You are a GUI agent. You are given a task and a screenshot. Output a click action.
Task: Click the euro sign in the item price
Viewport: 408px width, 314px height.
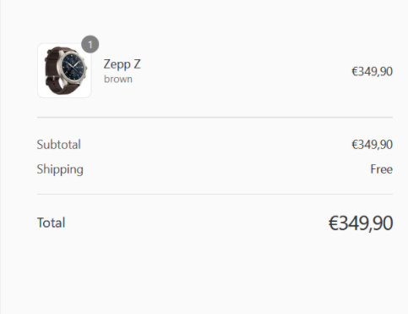click(x=355, y=71)
